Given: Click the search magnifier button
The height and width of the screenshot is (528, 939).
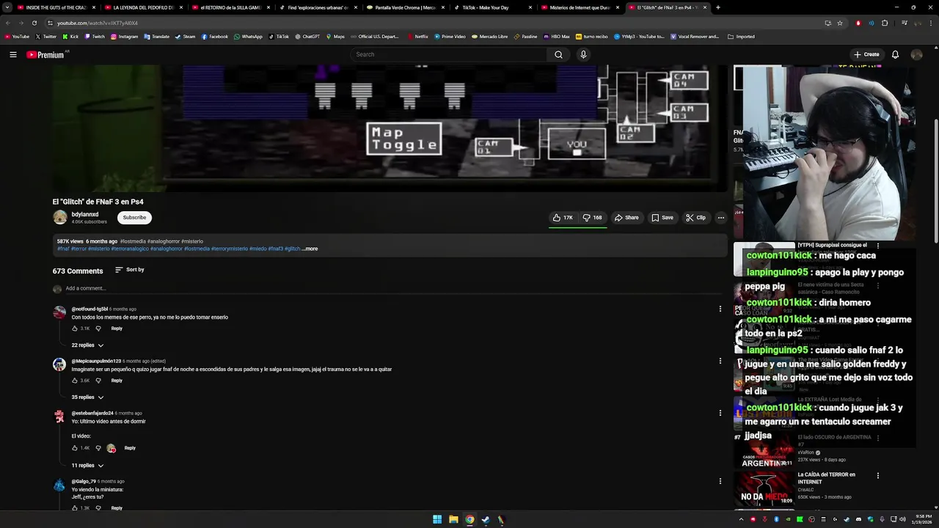Looking at the screenshot, I should click(558, 54).
